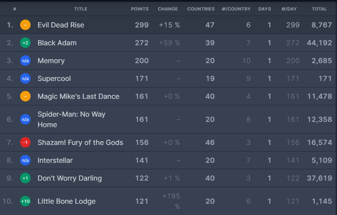Sort by the TOTAL column header
This screenshot has width=337, height=215.
point(319,9)
